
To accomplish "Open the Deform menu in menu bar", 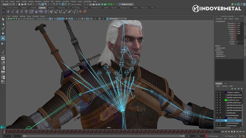I will click(x=58, y=2).
